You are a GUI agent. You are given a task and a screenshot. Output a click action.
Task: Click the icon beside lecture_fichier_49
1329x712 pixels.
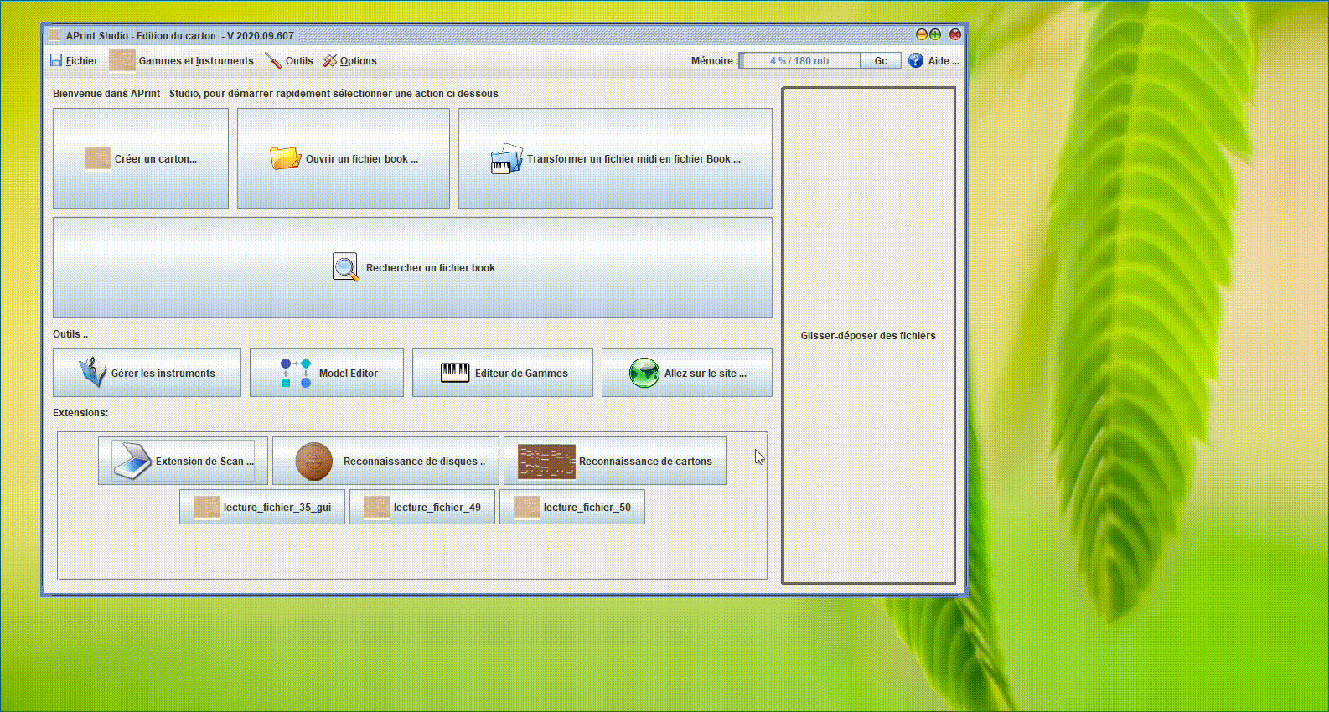tap(377, 507)
